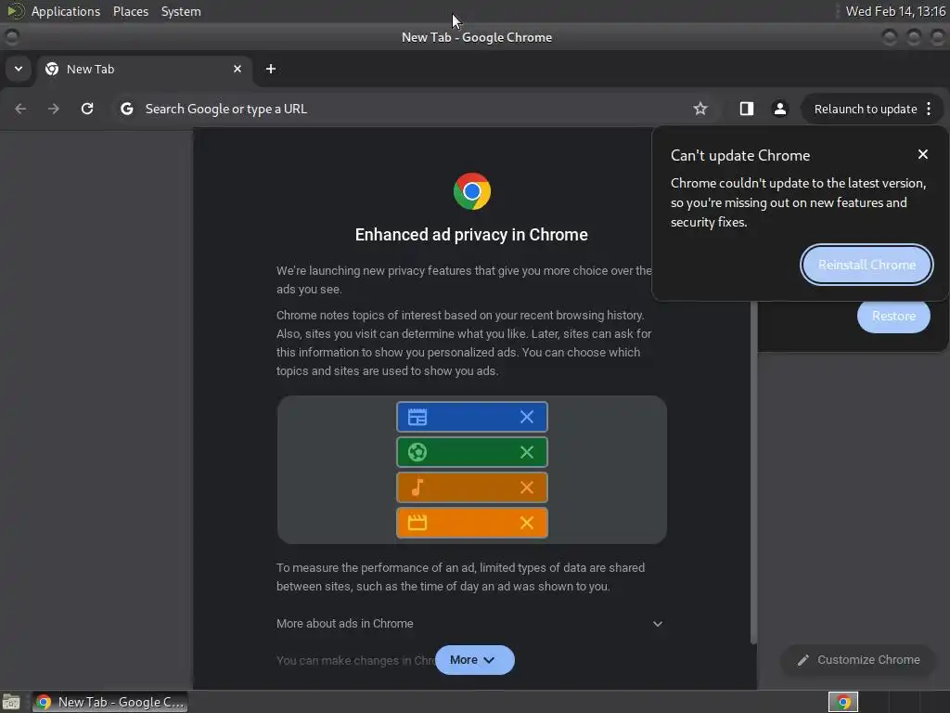Expand More about ads in Chrome
This screenshot has width=950, height=713.
click(469, 623)
